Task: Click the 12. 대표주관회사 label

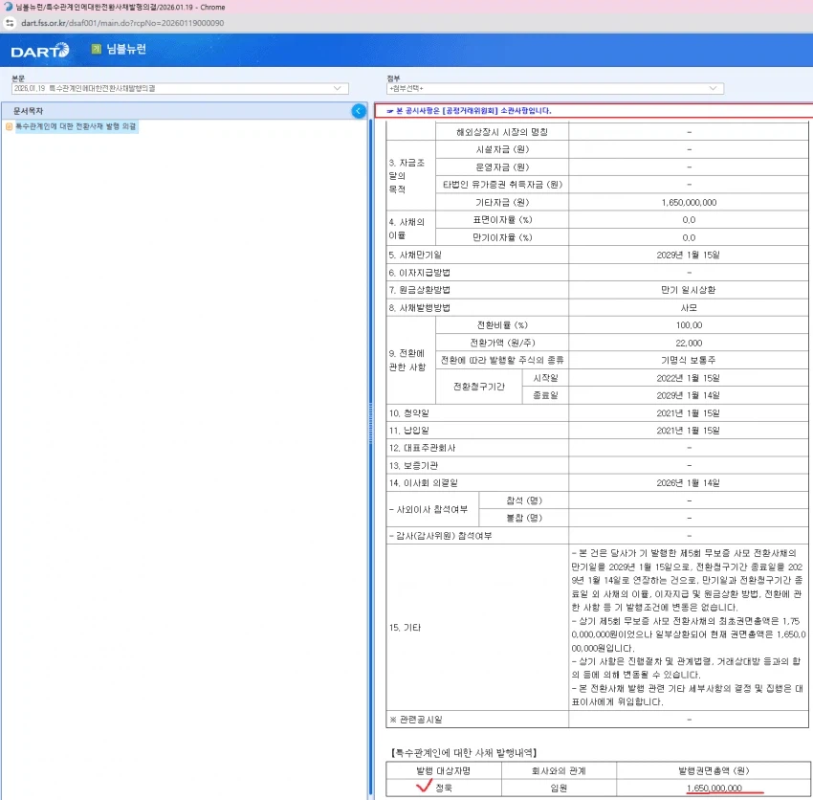Action: click(x=422, y=448)
